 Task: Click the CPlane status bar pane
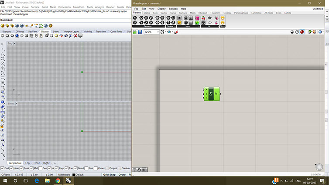(6, 175)
